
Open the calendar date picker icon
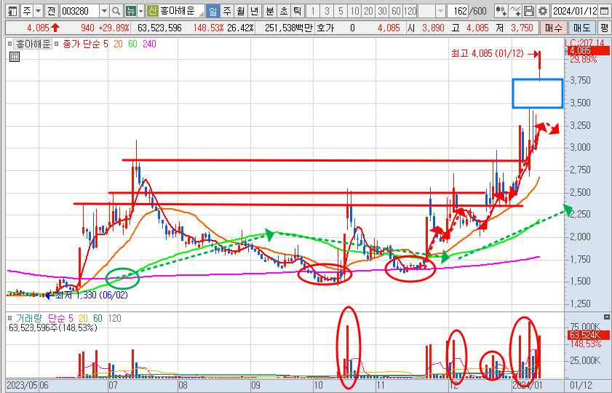(604, 11)
